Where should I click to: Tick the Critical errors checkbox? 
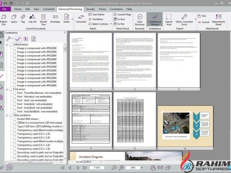pyautogui.click(x=11, y=44)
